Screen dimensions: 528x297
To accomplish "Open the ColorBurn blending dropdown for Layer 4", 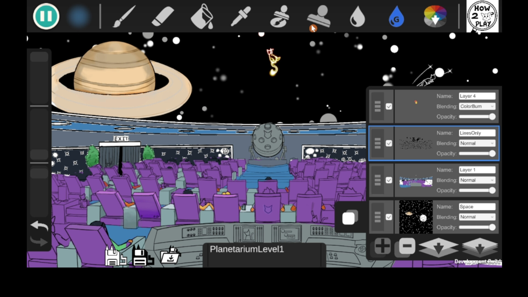I will point(477,106).
